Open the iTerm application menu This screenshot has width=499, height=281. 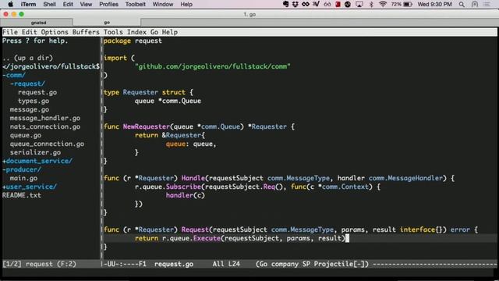click(x=28, y=4)
